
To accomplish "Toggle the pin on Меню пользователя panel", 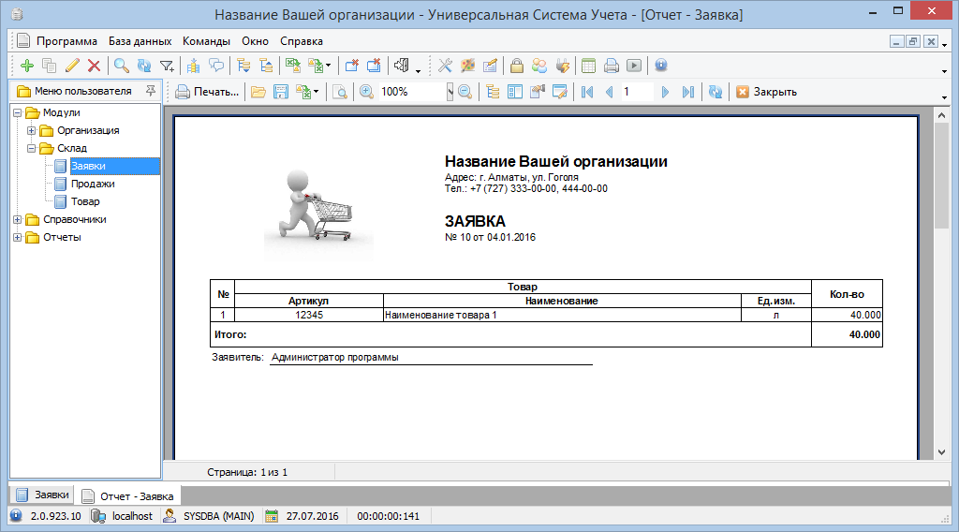I will click(x=150, y=91).
